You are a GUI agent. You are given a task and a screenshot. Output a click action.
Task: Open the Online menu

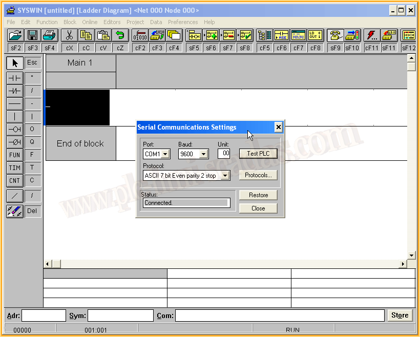(x=90, y=22)
